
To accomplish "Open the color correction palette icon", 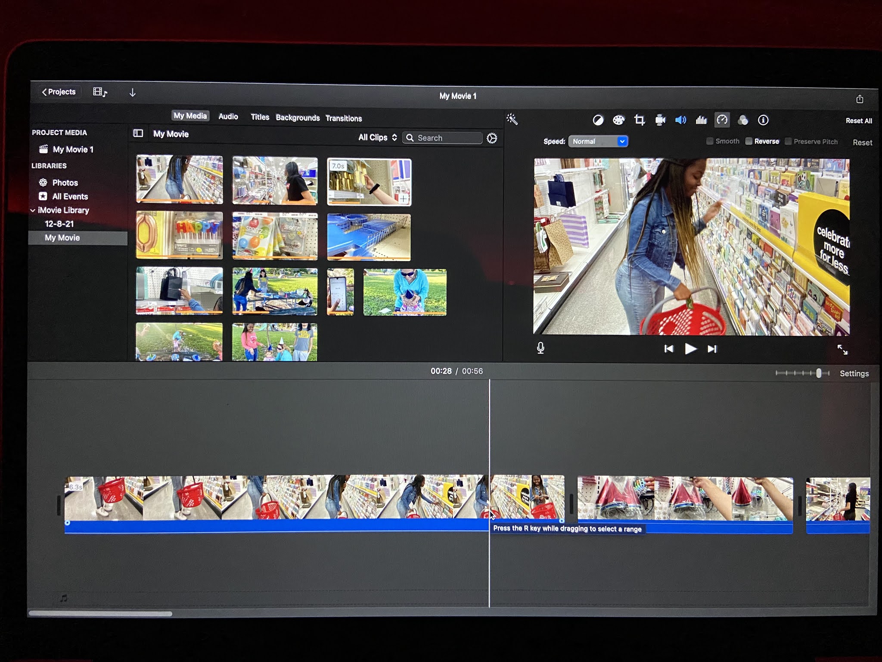I will coord(618,120).
